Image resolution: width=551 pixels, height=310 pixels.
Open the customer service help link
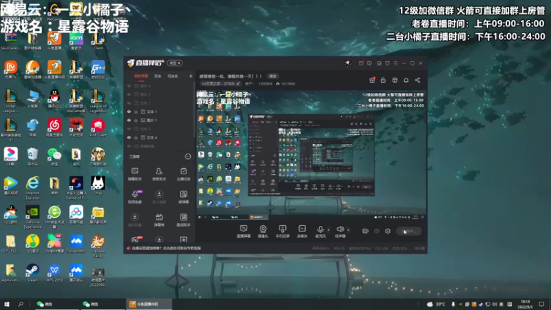(166, 248)
